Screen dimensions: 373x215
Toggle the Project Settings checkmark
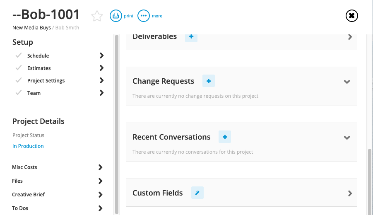tap(19, 80)
